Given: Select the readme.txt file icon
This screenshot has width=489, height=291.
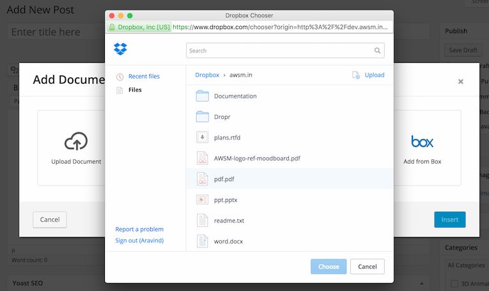Looking at the screenshot, I should tap(203, 220).
